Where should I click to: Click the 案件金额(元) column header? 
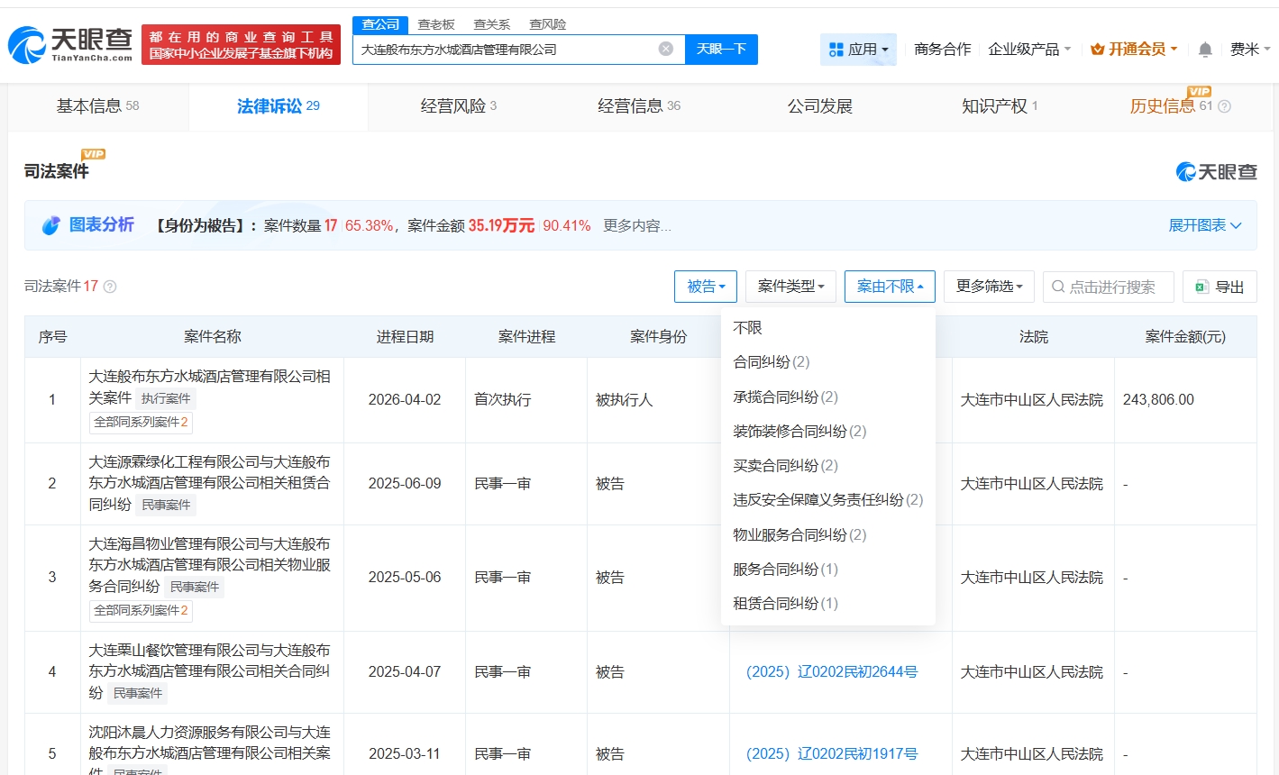tap(1185, 336)
